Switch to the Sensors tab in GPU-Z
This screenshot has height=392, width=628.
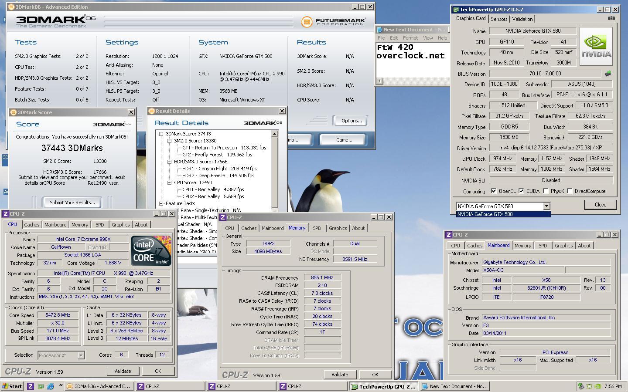click(499, 19)
